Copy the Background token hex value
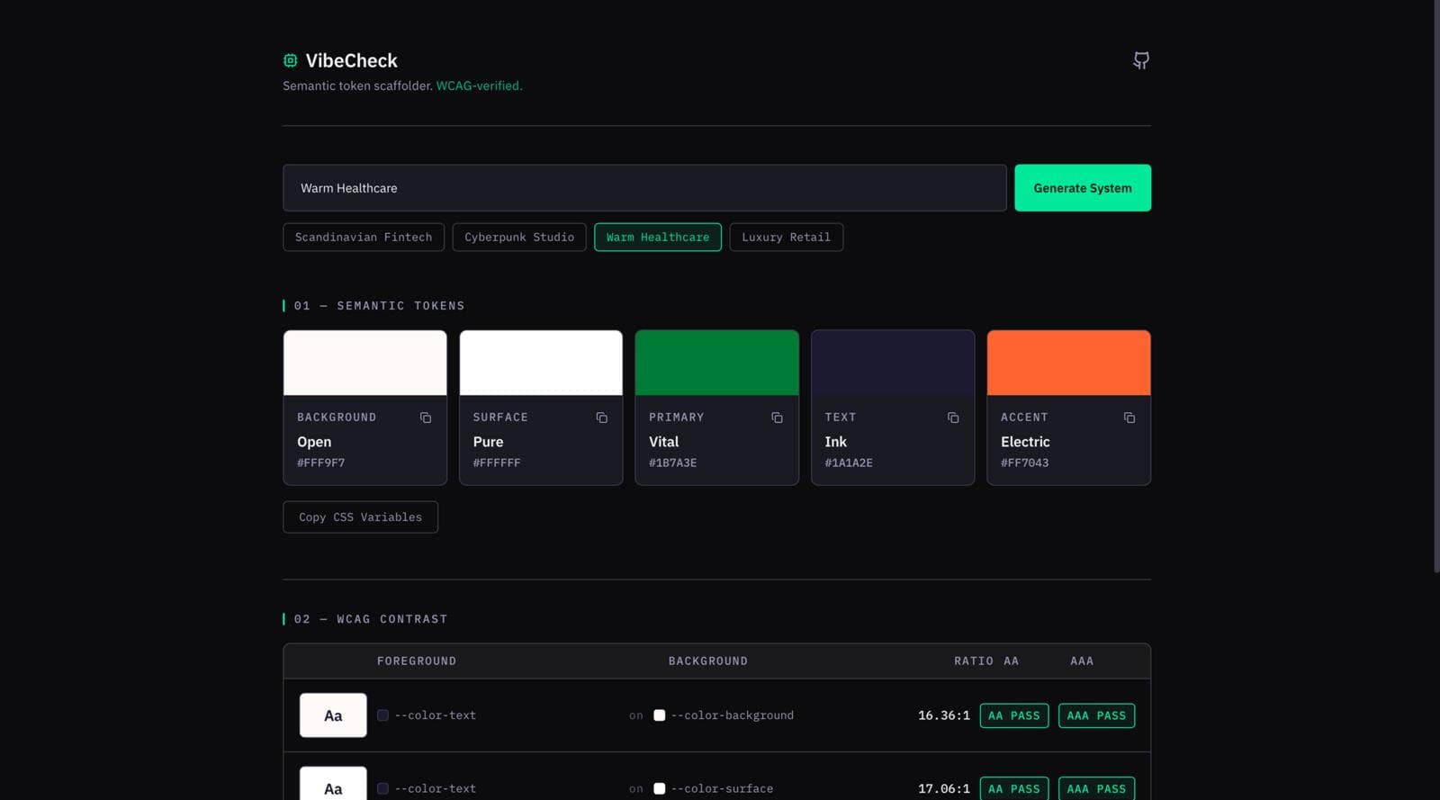 point(426,418)
